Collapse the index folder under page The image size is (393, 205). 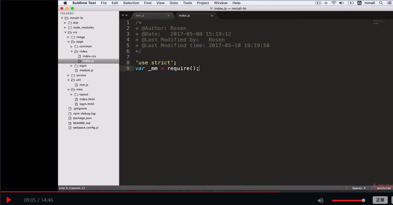tap(72, 51)
